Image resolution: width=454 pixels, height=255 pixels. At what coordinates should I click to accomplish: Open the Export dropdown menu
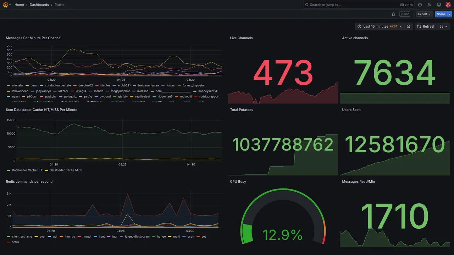[x=425, y=14]
